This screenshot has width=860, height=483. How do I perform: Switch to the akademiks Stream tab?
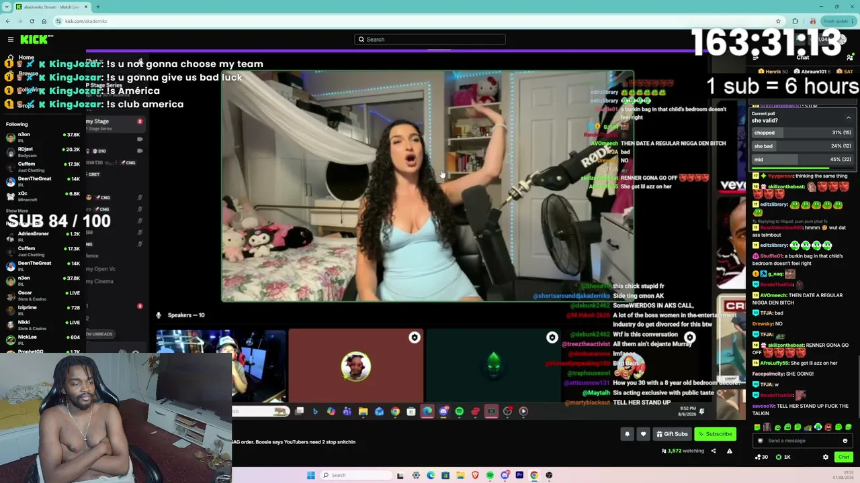(50, 7)
